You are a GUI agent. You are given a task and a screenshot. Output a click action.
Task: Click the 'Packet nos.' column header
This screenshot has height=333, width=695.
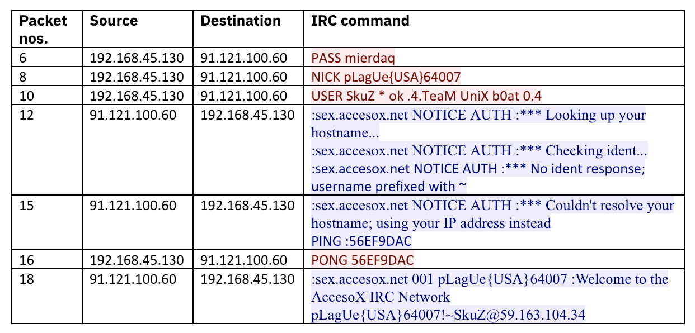pos(43,29)
